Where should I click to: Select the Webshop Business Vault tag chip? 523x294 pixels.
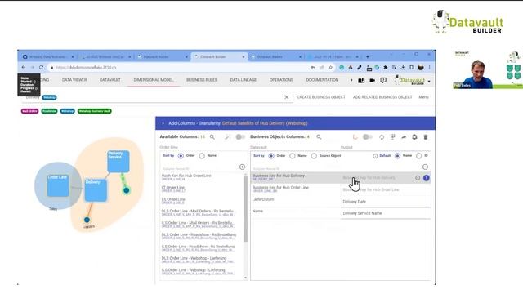95,111
